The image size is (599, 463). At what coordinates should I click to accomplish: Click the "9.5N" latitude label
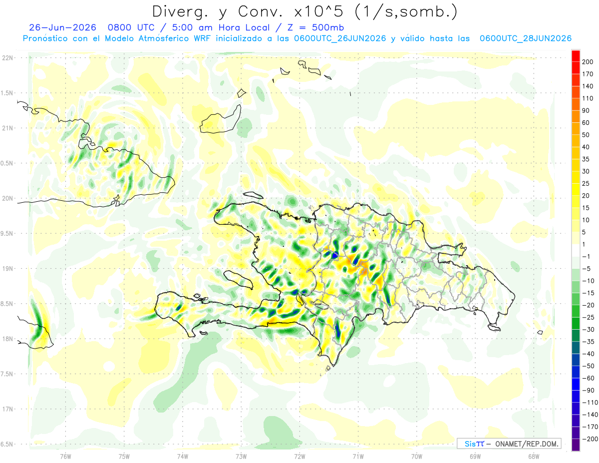click(x=7, y=233)
